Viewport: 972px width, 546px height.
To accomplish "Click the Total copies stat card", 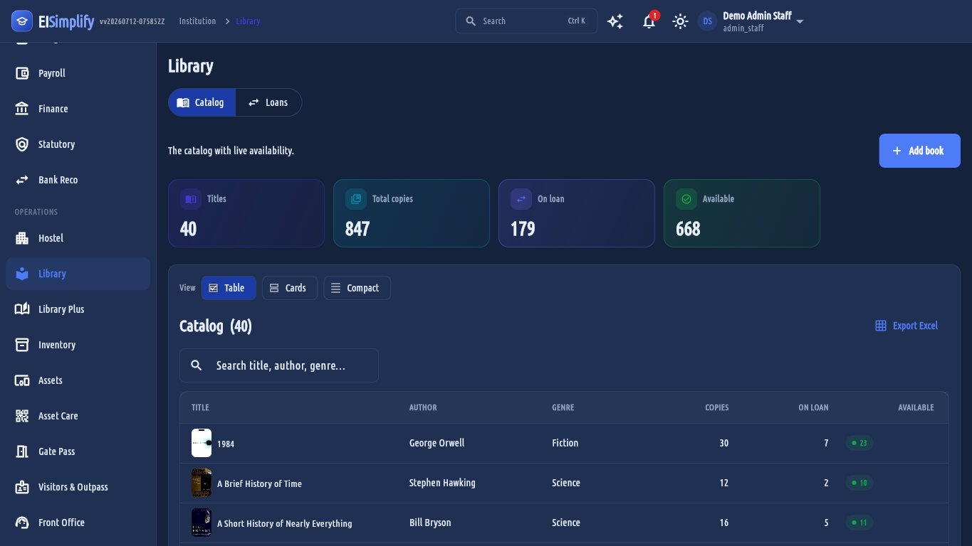I will pos(412,213).
